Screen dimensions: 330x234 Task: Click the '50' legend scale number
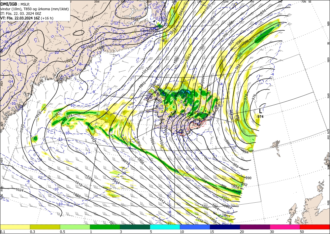pyautogui.click(x=302, y=232)
